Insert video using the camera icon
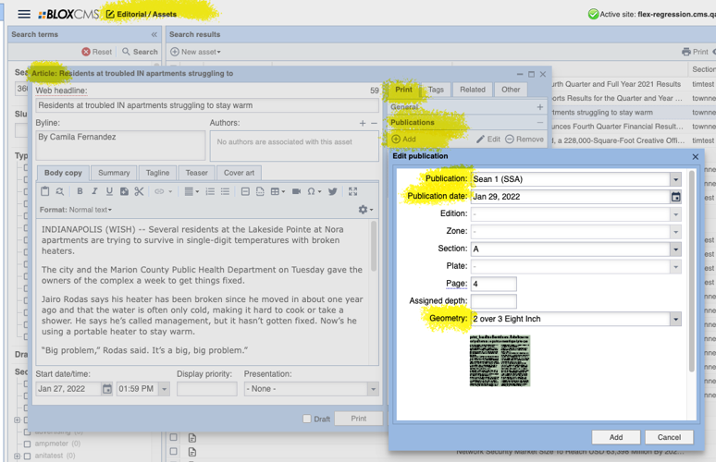The height and width of the screenshot is (462, 716). coord(296,191)
